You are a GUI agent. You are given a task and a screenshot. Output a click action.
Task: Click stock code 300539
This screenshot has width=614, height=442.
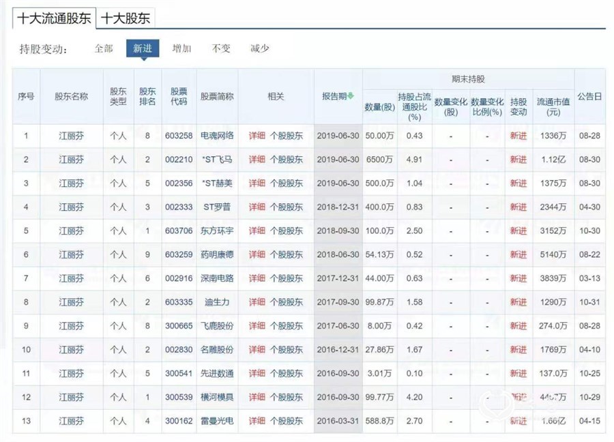click(179, 398)
